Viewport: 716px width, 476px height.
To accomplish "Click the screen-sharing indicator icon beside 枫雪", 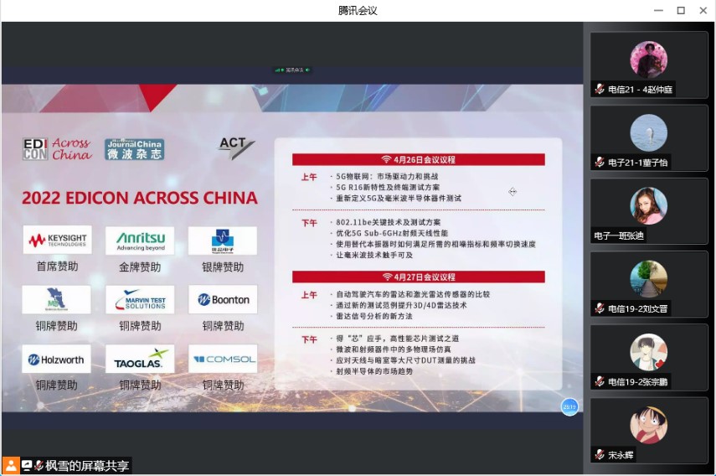I will [x=28, y=465].
